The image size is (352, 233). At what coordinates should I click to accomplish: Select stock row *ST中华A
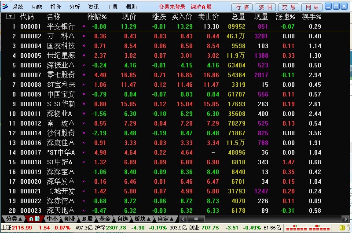175,152
